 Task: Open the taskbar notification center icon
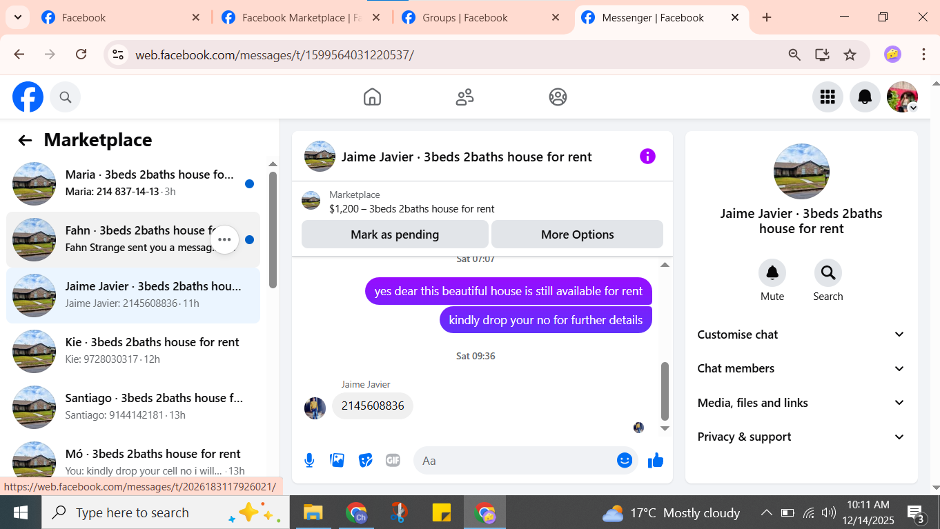pos(917,512)
